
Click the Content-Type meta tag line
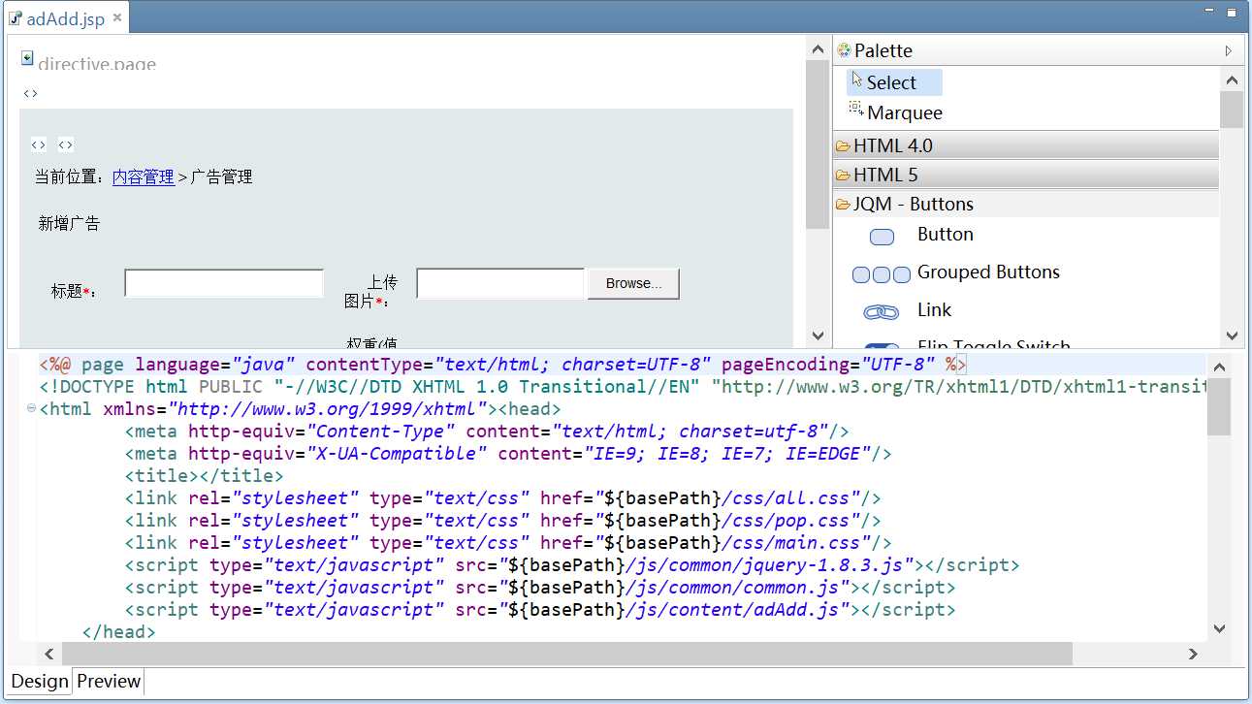tap(487, 431)
